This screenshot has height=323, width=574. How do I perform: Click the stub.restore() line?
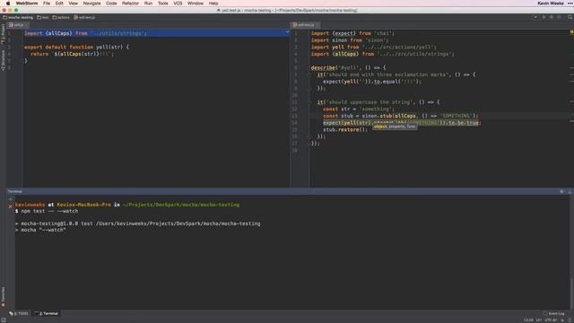(x=344, y=130)
